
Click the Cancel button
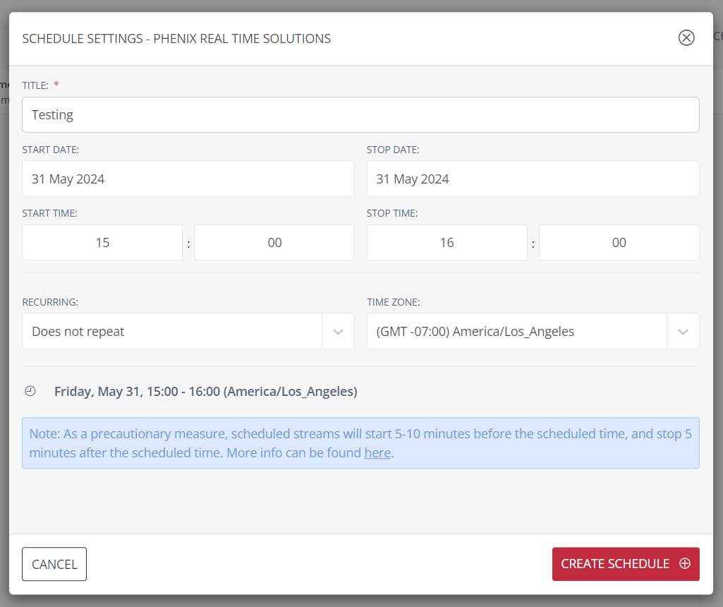click(54, 564)
